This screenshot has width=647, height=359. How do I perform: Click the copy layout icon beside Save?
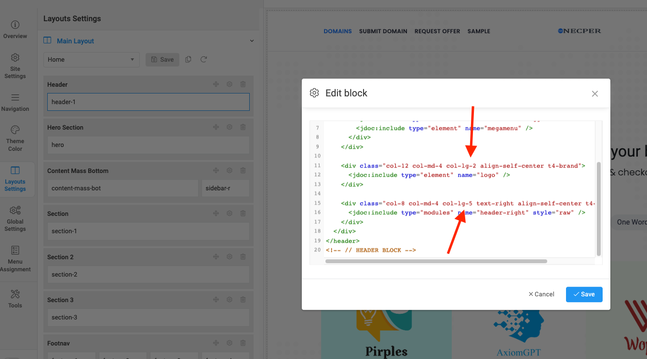(x=189, y=59)
